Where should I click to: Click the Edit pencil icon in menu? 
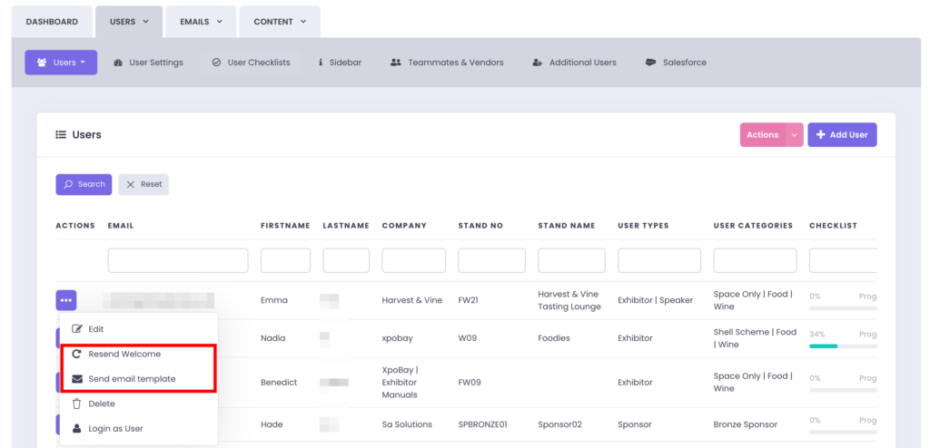(x=77, y=328)
